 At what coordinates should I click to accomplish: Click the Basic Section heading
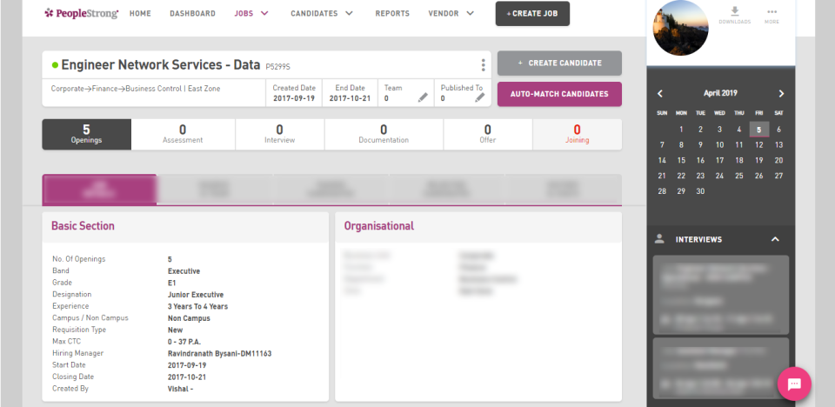click(x=83, y=226)
